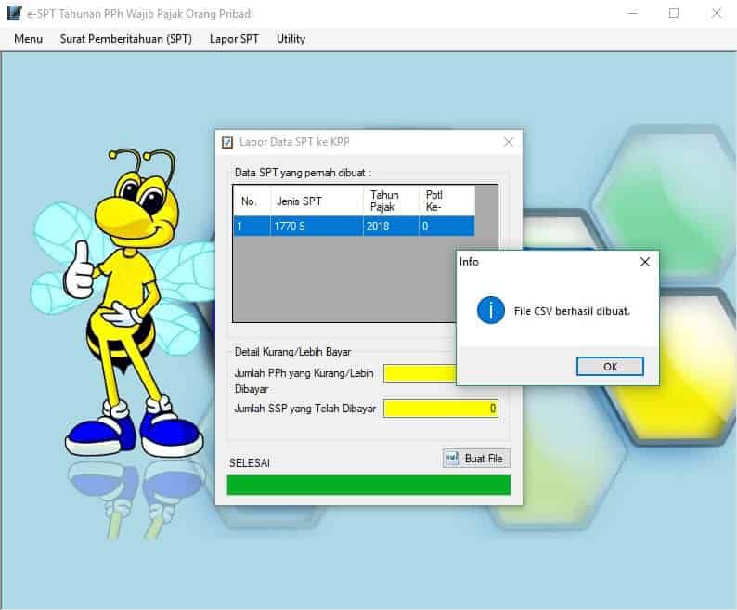The image size is (737, 610).
Task: Click the Pbtl Ke- column header
Action: click(x=446, y=201)
